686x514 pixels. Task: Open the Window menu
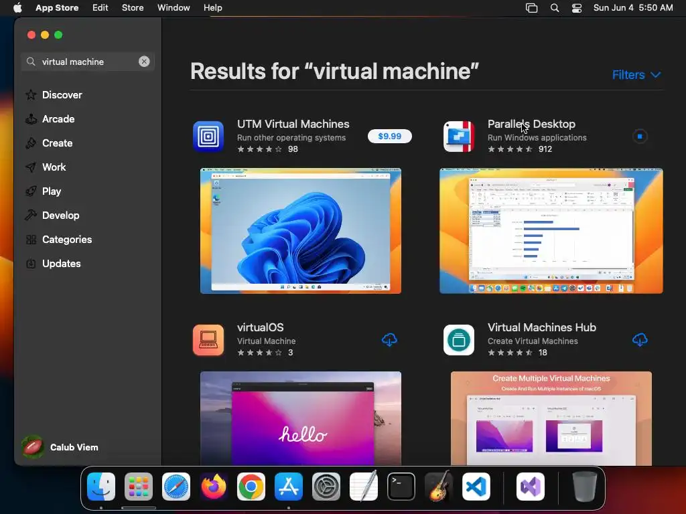(x=174, y=8)
